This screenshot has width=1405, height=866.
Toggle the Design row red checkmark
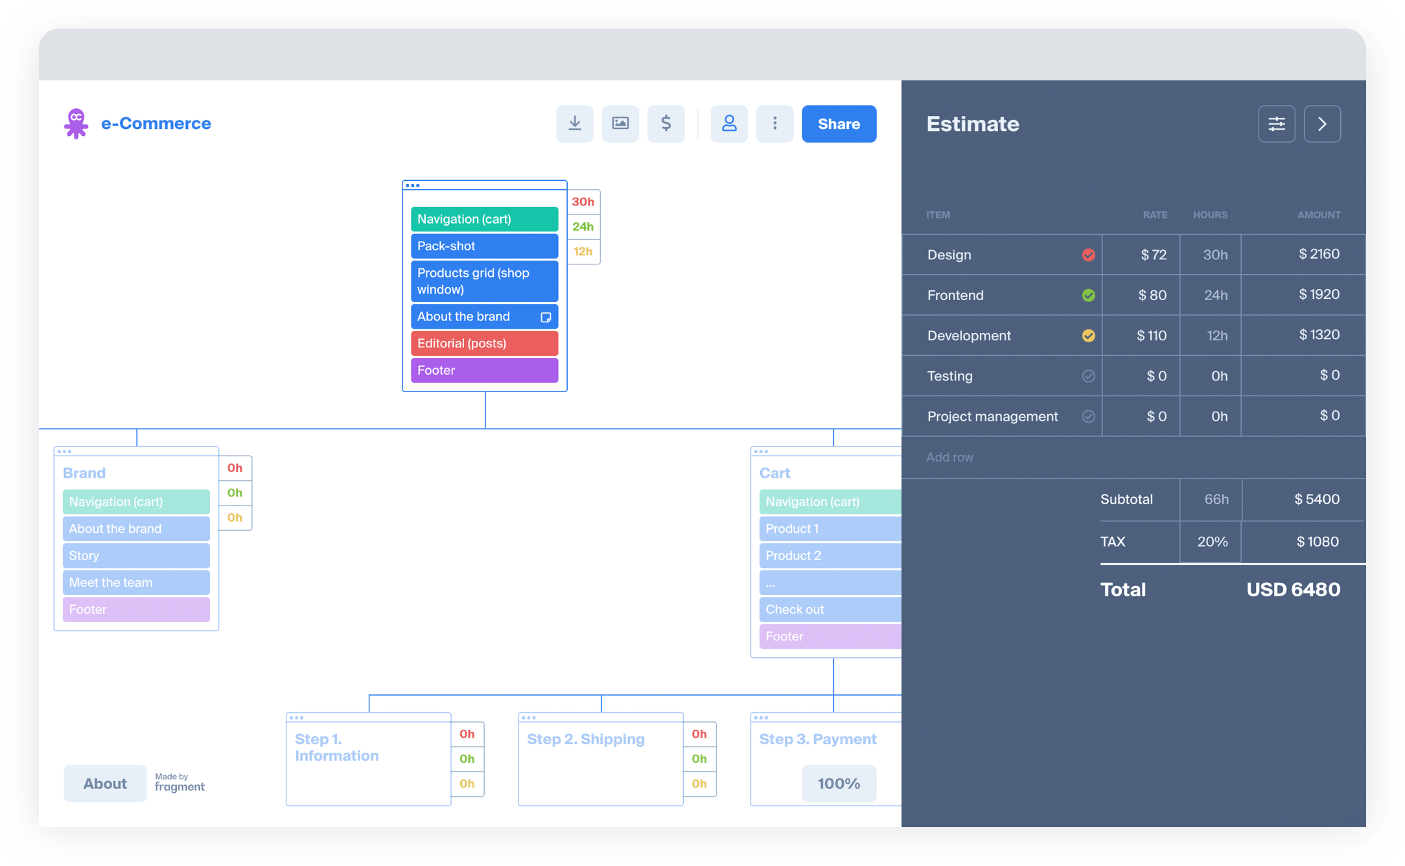coord(1088,255)
